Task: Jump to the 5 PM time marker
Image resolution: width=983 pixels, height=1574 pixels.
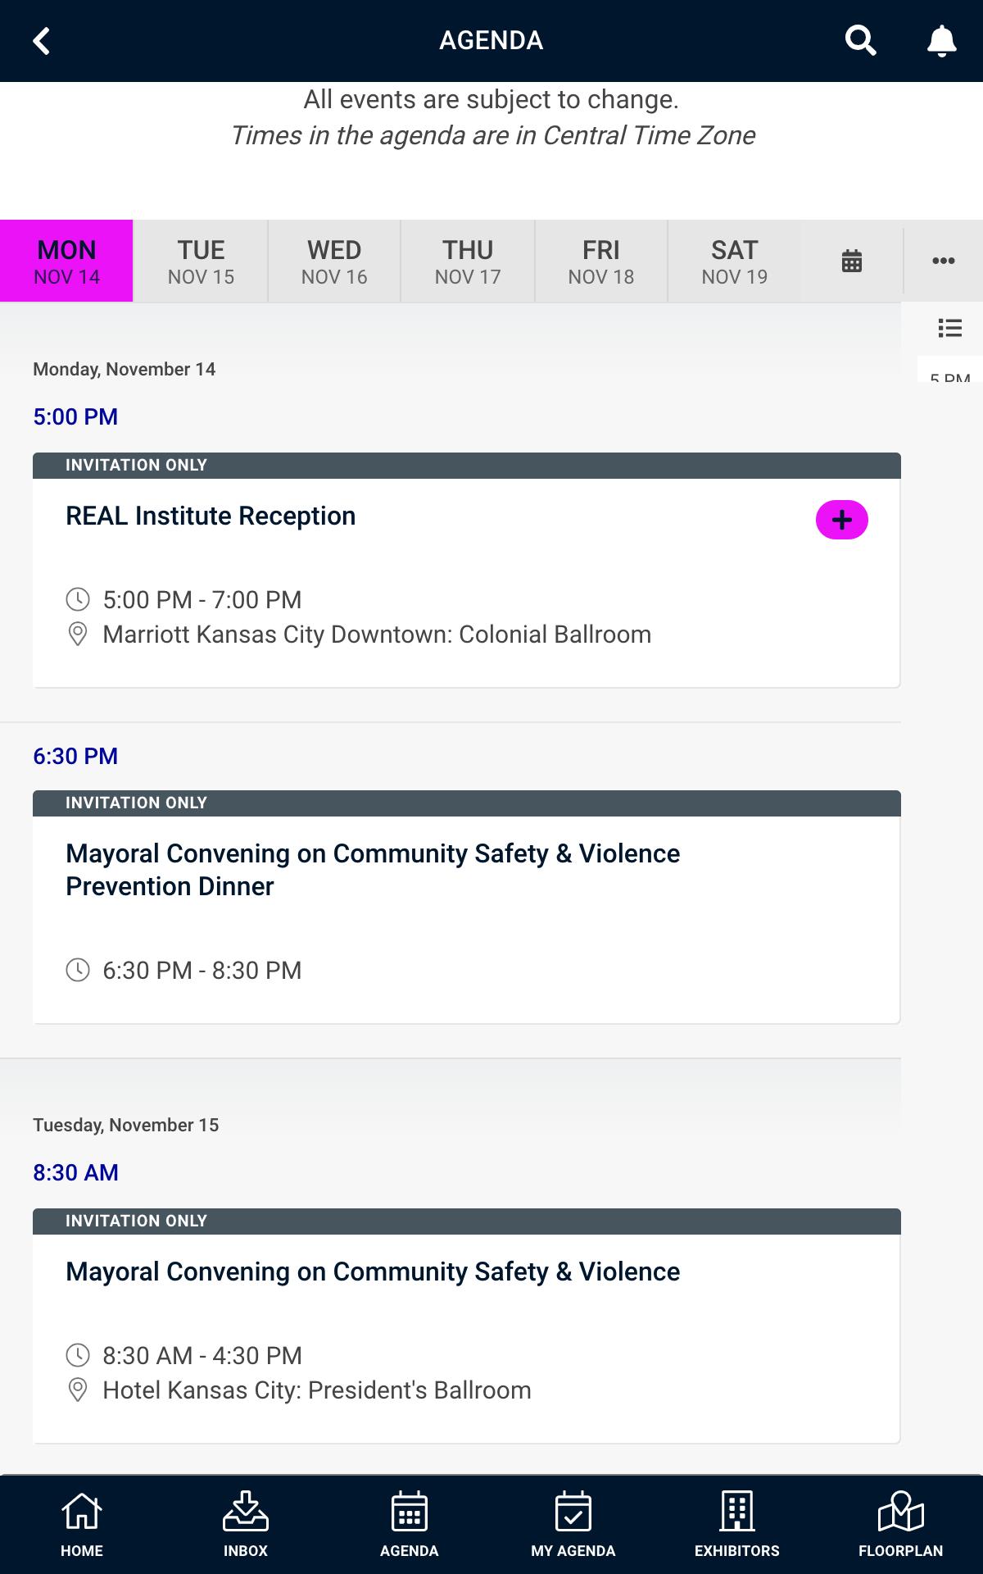Action: pyautogui.click(x=950, y=375)
